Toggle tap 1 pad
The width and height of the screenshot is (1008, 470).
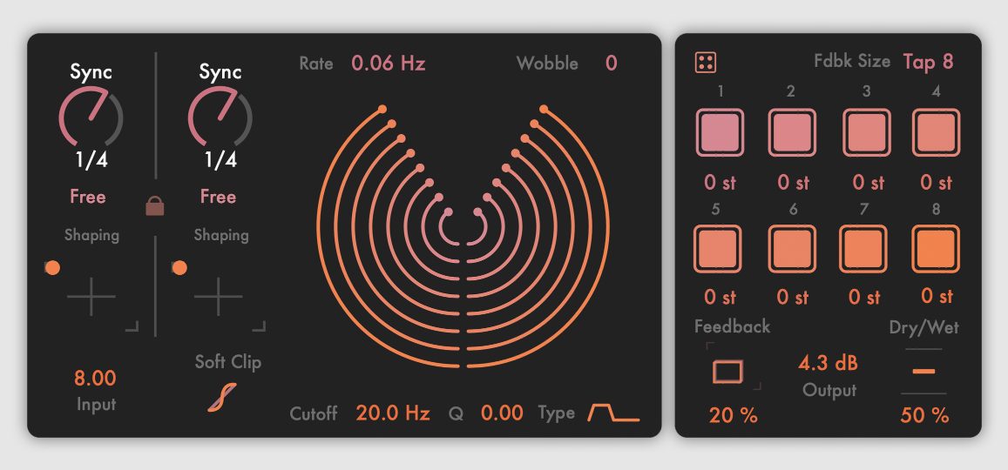(719, 132)
